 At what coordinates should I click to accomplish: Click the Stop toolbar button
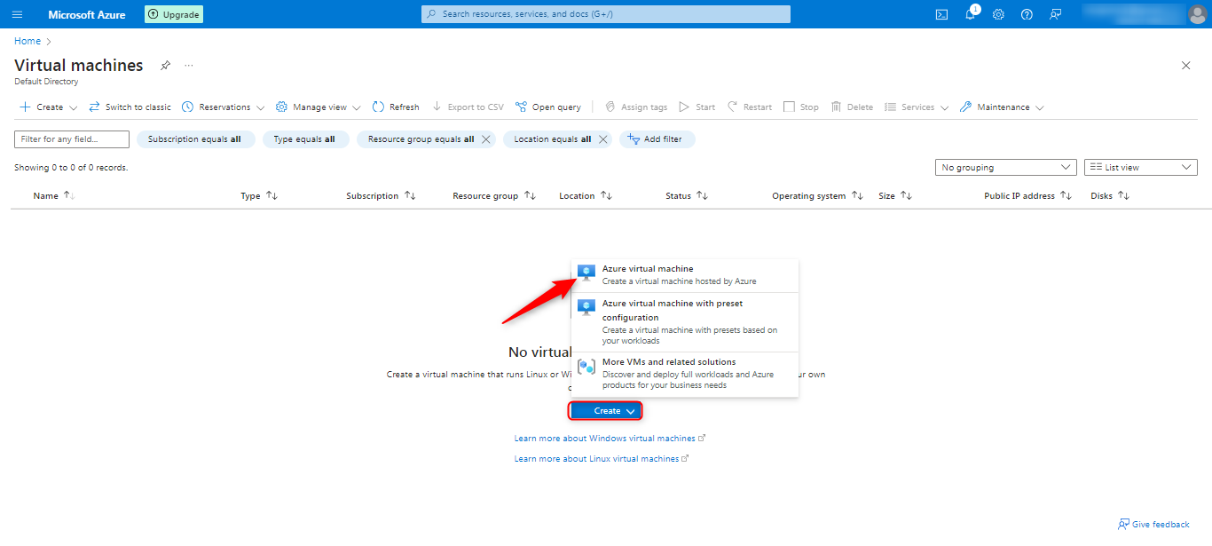click(x=801, y=107)
